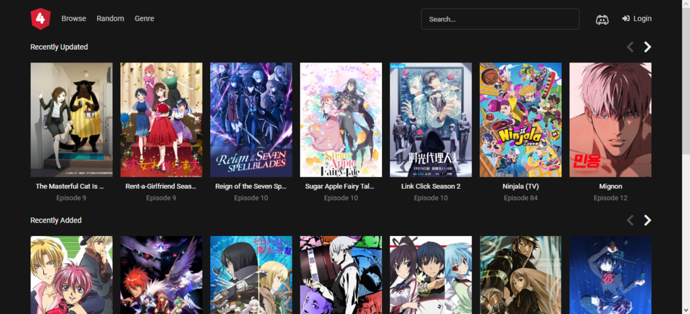The image size is (690, 314).
Task: Click the page vertical scrollbar thumb
Action: [x=686, y=81]
